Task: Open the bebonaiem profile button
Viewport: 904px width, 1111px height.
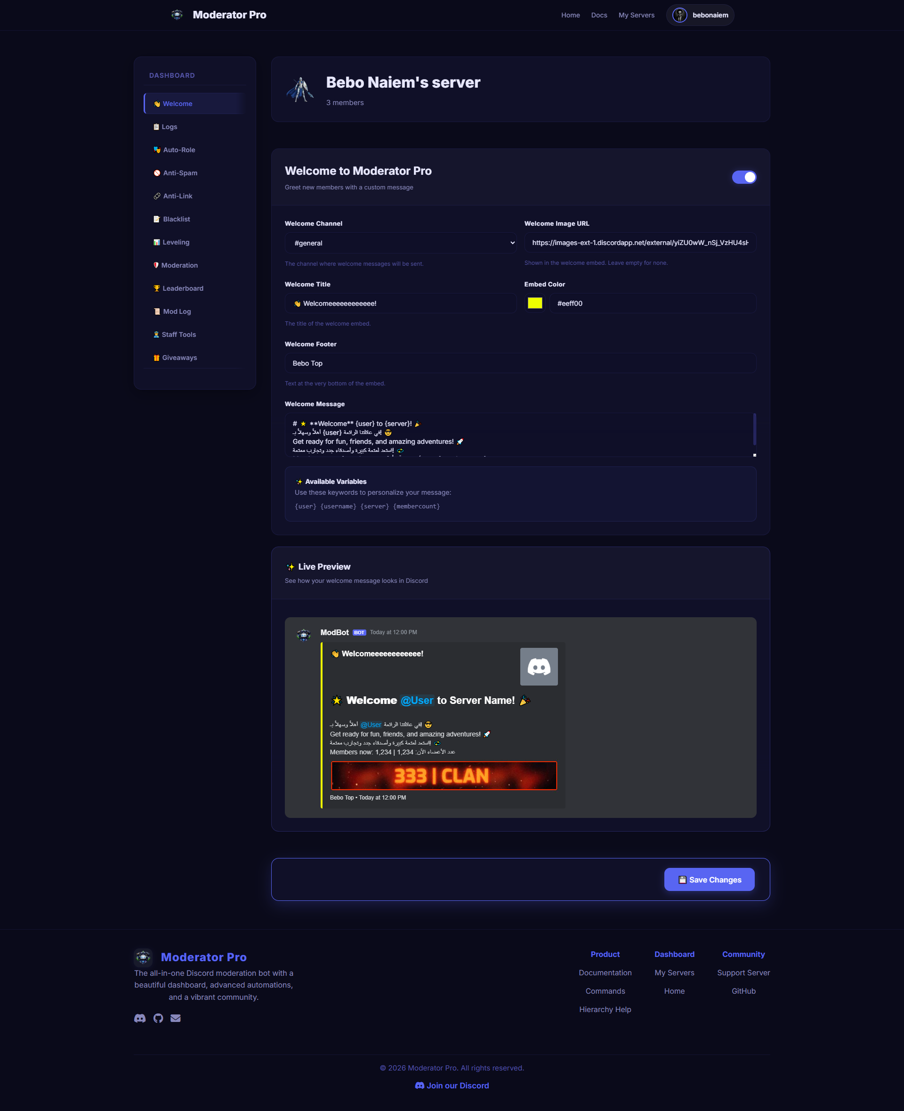Action: click(x=700, y=15)
